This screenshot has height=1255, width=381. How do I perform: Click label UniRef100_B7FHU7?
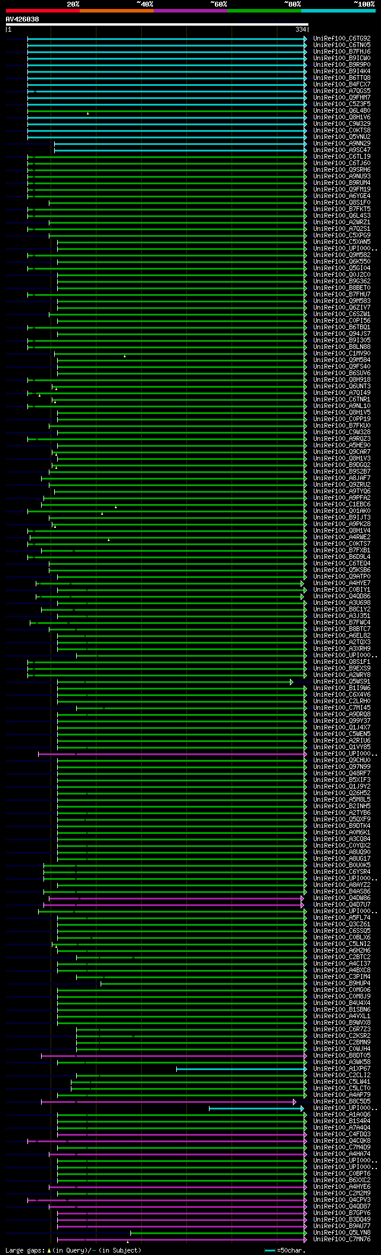[342, 295]
